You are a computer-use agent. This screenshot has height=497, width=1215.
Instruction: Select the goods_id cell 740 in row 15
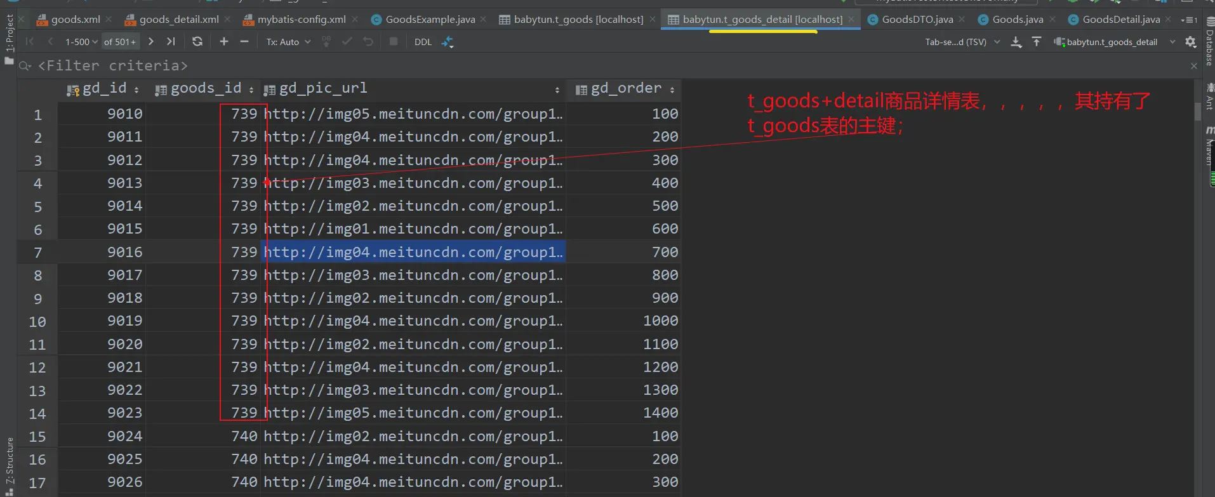(x=203, y=437)
